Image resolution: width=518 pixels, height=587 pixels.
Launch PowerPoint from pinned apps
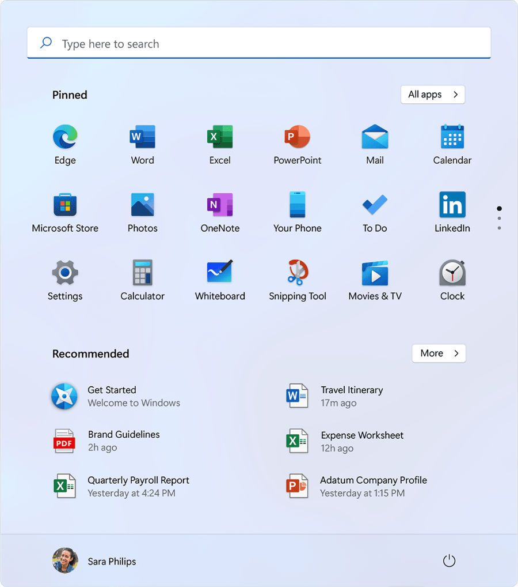[298, 145]
